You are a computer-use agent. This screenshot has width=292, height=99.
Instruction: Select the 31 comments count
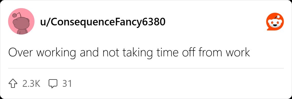[x=67, y=84]
